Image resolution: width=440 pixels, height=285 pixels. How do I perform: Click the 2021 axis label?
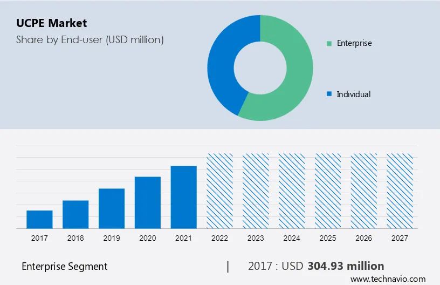tap(183, 238)
